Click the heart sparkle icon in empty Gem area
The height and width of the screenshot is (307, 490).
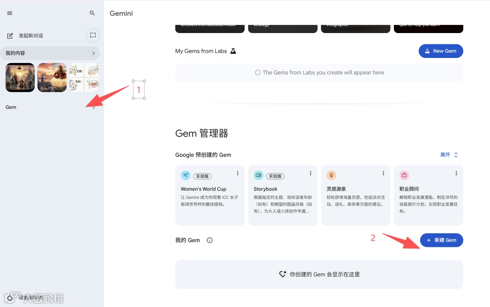tap(283, 274)
